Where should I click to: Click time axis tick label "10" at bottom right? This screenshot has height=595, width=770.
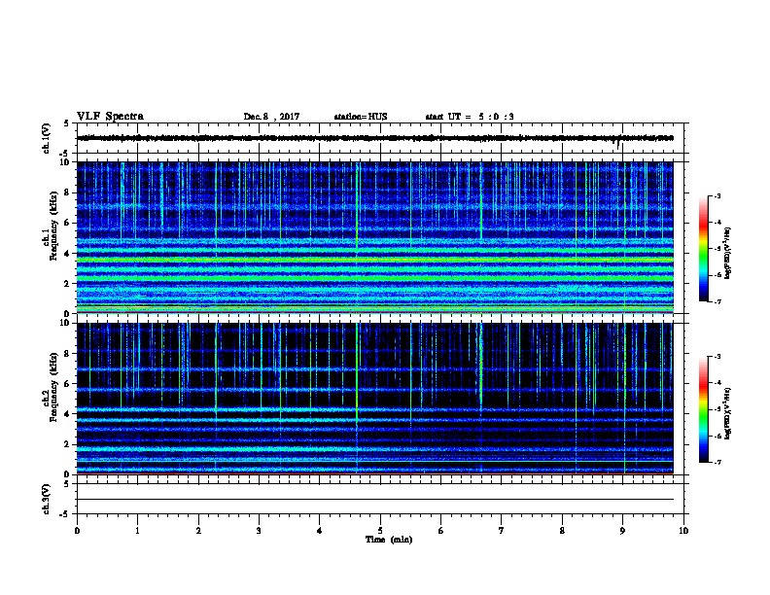click(x=683, y=531)
